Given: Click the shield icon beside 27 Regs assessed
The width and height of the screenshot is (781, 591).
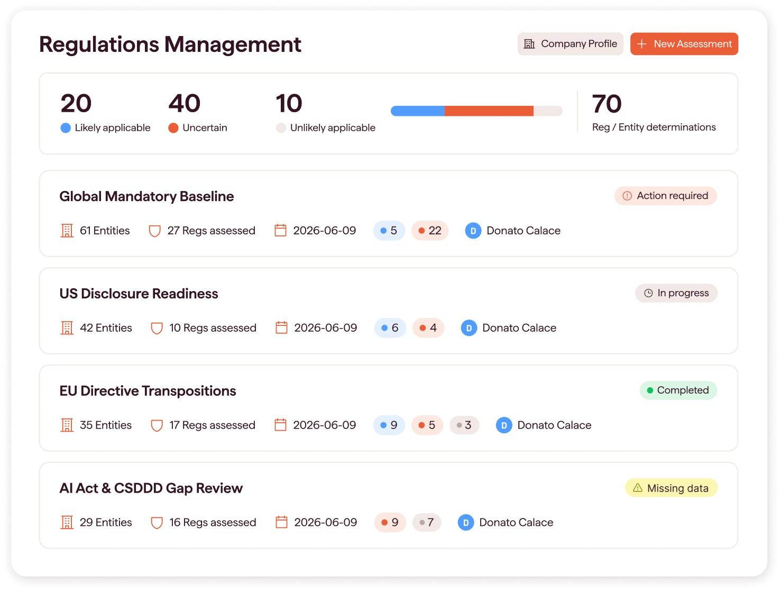Looking at the screenshot, I should [x=154, y=231].
